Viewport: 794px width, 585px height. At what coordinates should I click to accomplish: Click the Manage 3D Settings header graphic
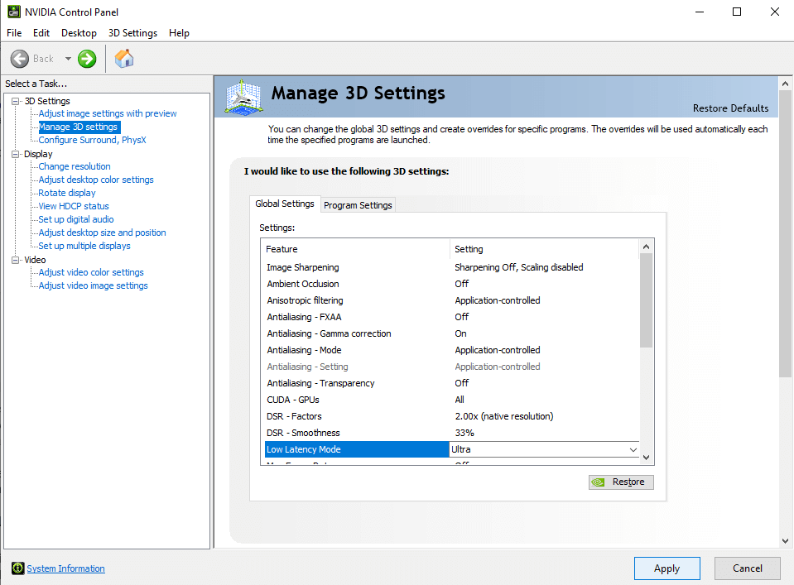243,97
